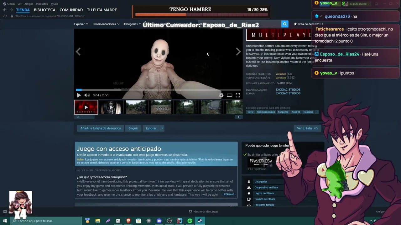Open the Más información link
The width and height of the screenshot is (401, 225).
[x=185, y=162]
